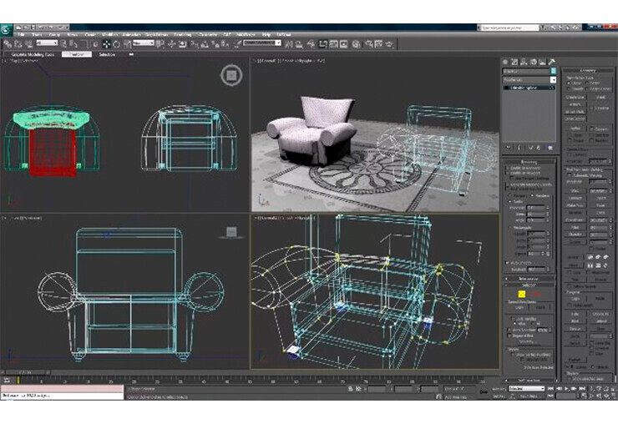Switch to the Motion command panel tab
The image size is (618, 424).
(x=534, y=62)
